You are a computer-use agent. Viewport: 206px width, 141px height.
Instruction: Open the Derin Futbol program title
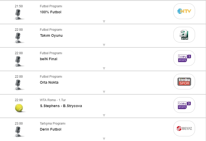coord(51,130)
